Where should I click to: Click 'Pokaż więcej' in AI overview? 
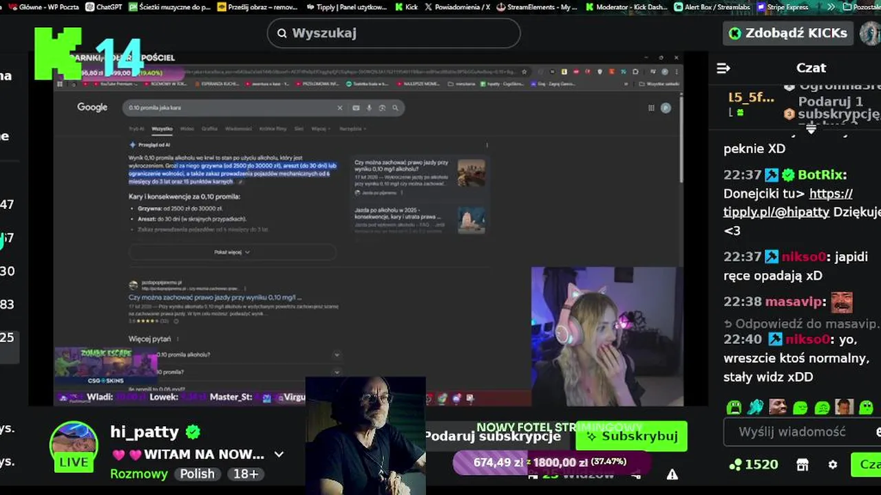click(232, 252)
